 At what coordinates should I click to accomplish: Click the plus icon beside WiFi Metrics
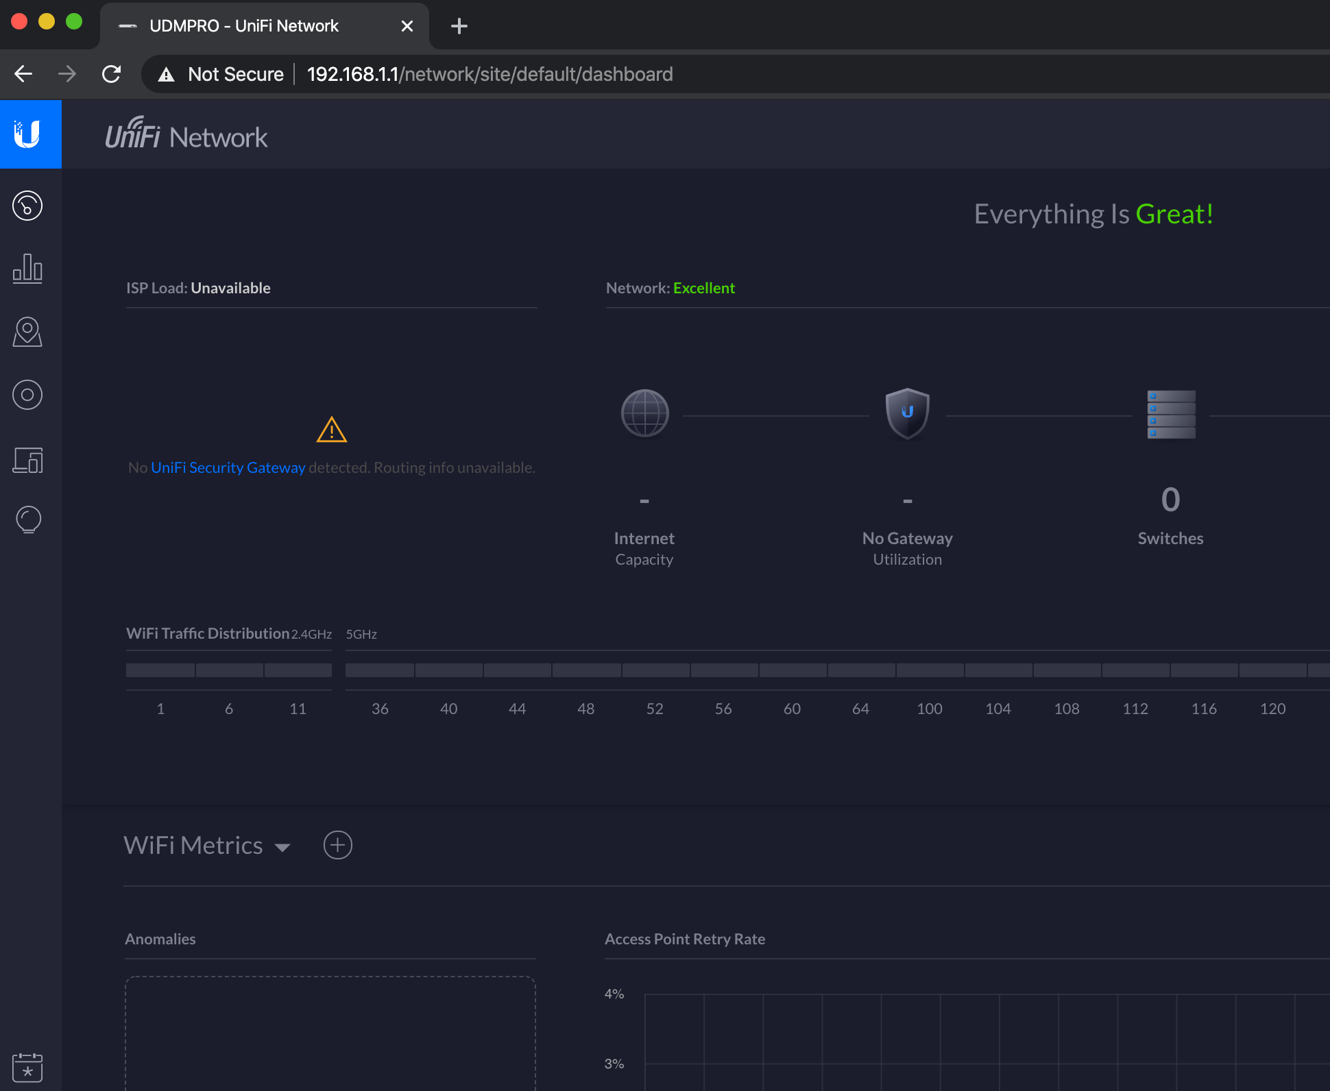(337, 845)
